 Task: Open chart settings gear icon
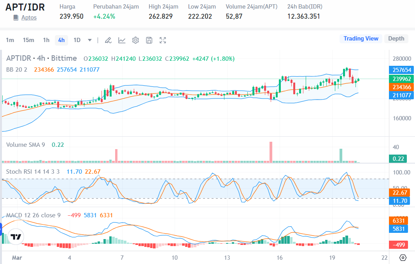point(135,40)
